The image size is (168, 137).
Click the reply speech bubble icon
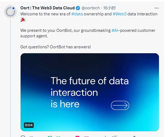click(x=23, y=136)
